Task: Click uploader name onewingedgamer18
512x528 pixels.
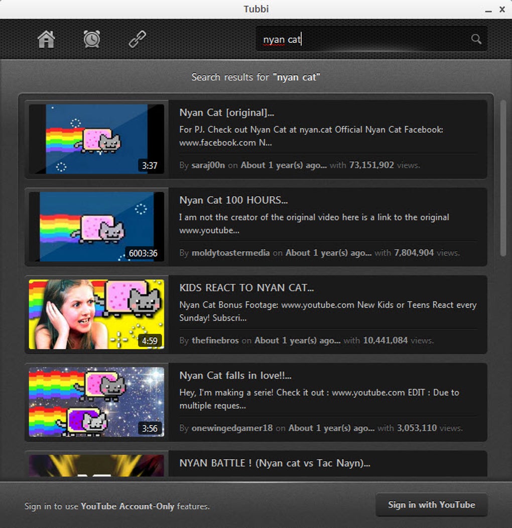Action: [232, 427]
